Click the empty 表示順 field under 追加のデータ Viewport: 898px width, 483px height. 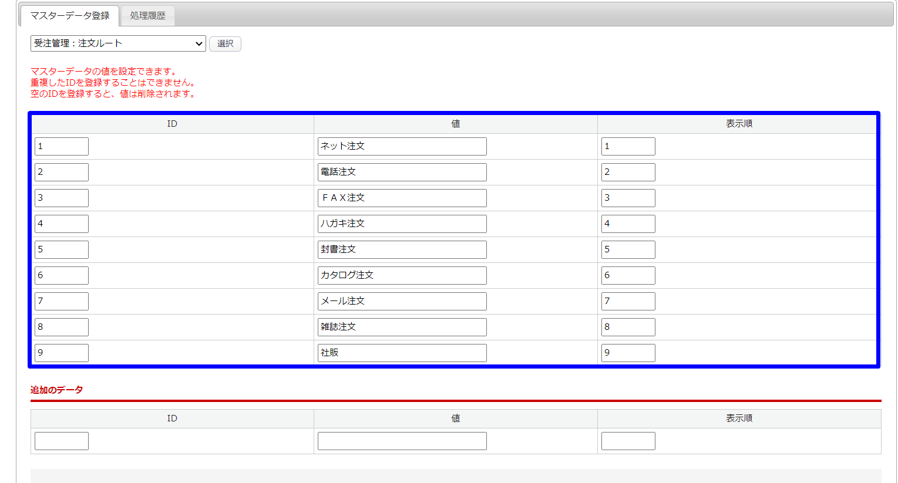[628, 441]
